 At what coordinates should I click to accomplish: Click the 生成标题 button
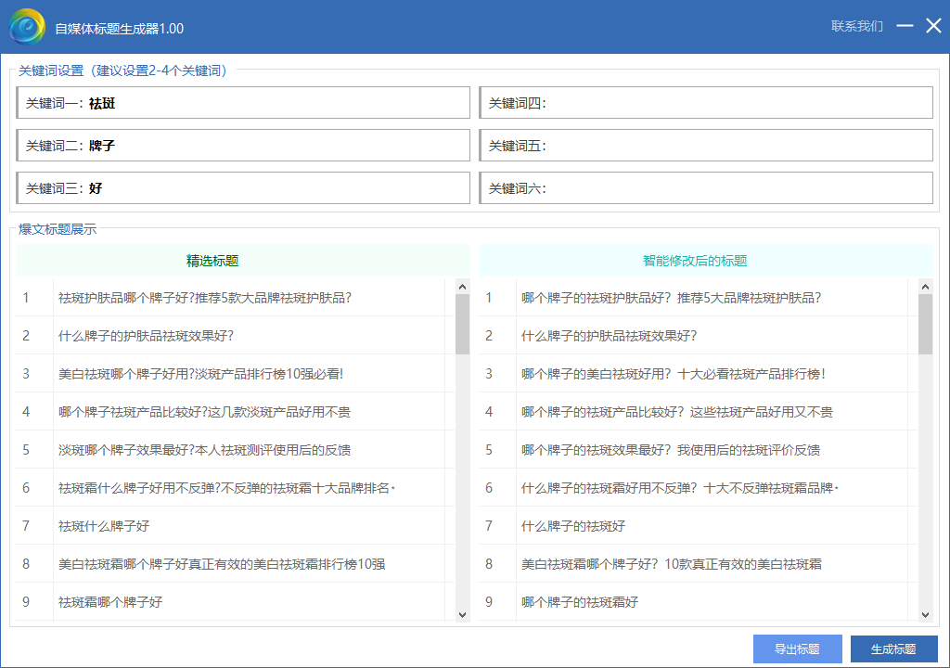point(893,649)
